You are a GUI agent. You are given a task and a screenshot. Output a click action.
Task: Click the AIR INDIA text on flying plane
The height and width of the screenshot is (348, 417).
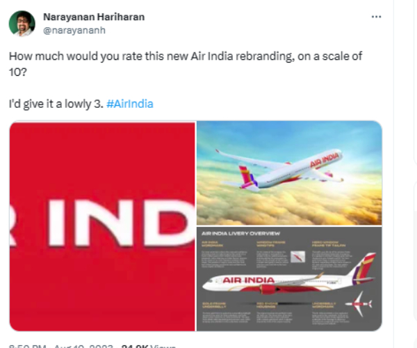coord(325,160)
